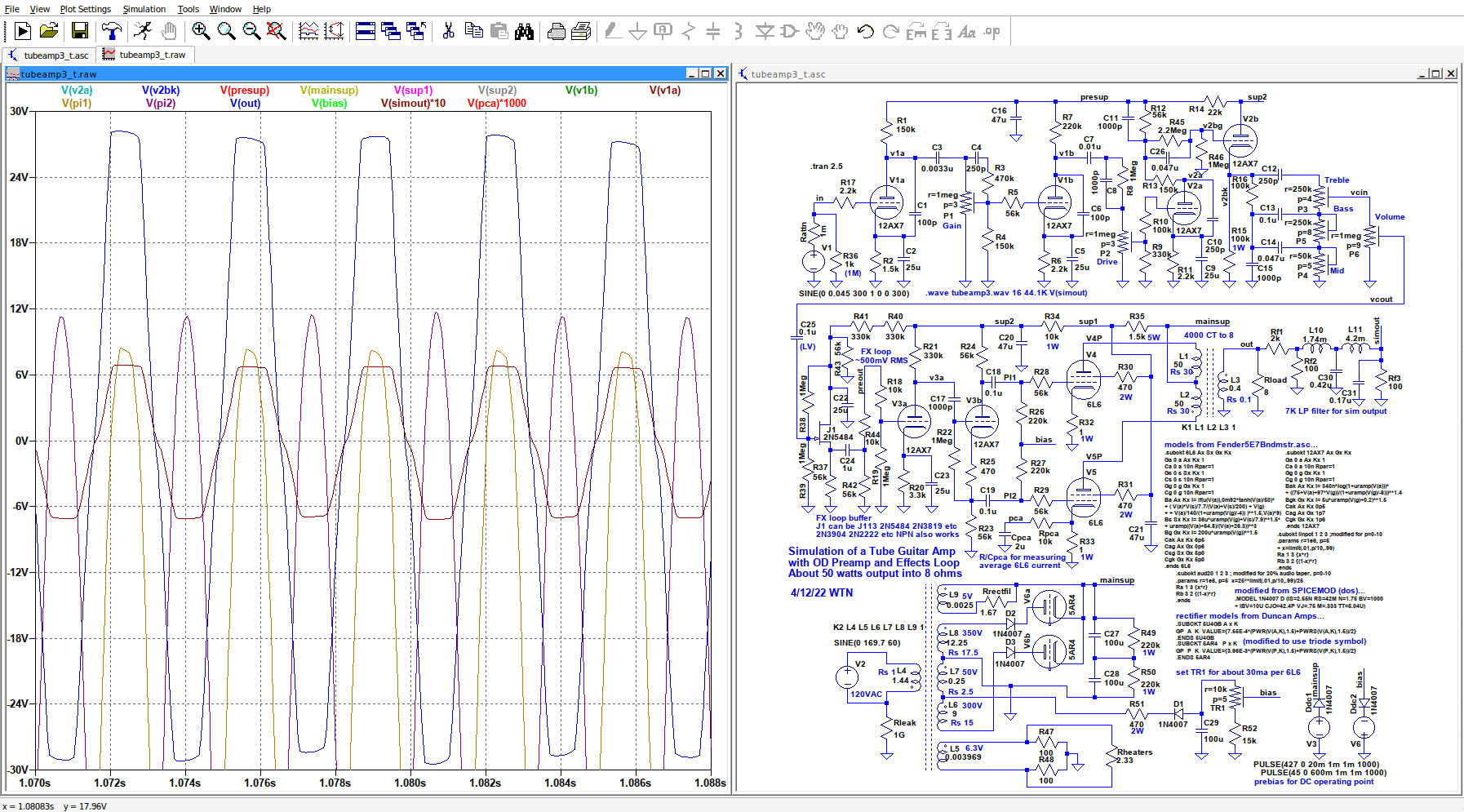
Task: Click the Pick Visible Traces icon
Action: coord(334,31)
